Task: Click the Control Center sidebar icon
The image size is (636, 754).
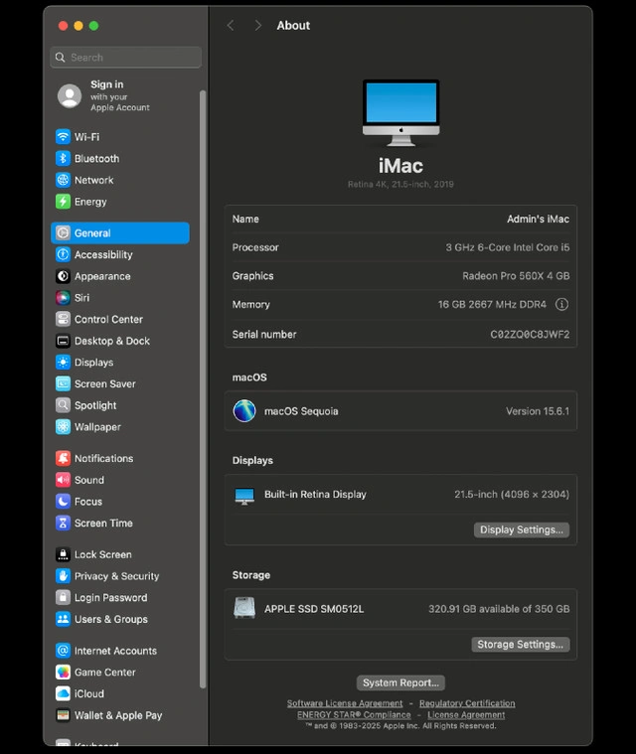Action: 63,320
